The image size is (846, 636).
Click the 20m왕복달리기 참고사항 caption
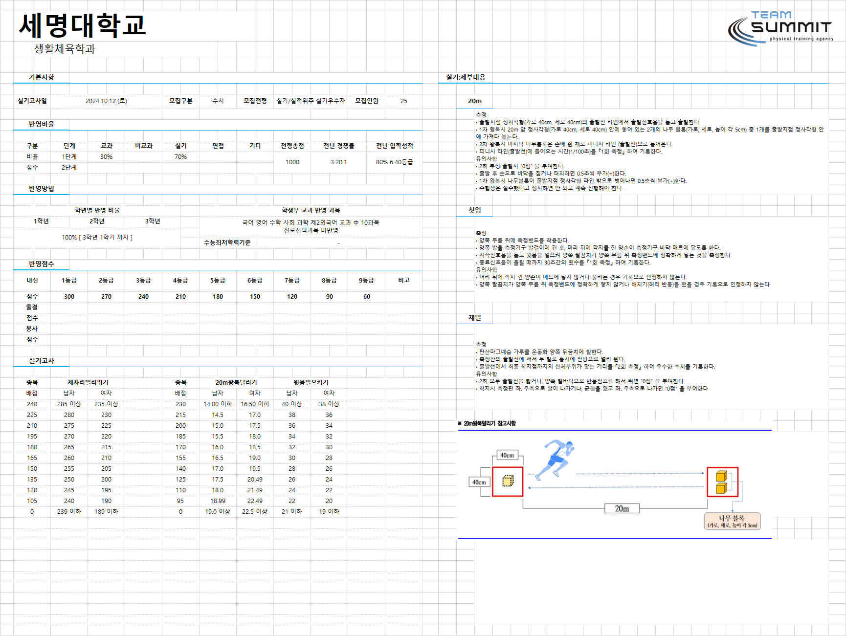point(487,423)
